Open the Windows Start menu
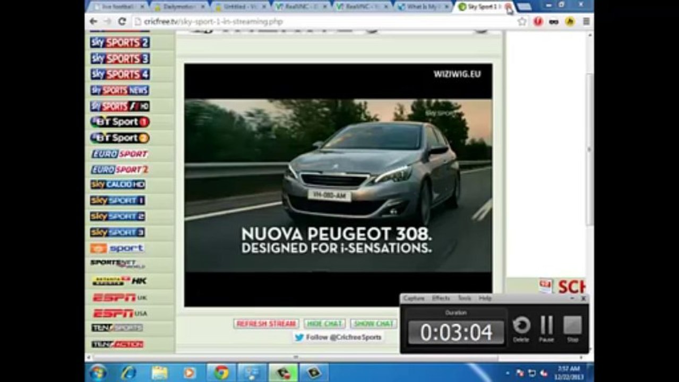Image resolution: width=679 pixels, height=382 pixels. pos(98,372)
